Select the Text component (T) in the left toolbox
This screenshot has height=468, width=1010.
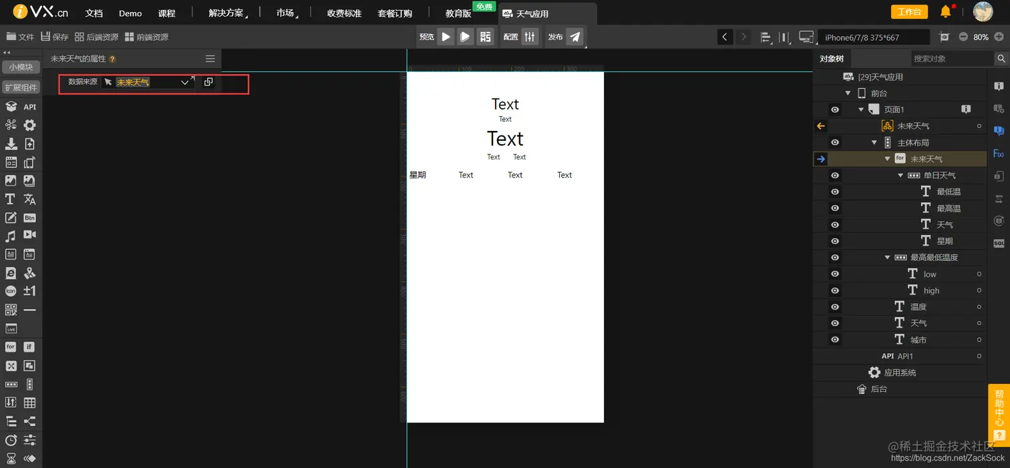pyautogui.click(x=10, y=199)
